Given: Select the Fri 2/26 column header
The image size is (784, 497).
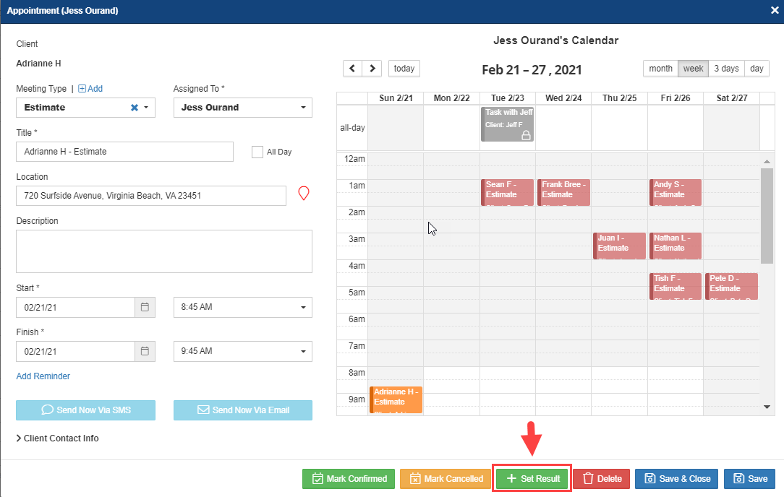Looking at the screenshot, I should (x=676, y=98).
